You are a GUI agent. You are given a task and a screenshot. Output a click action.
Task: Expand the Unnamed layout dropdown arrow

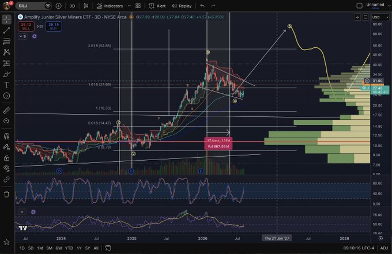[389, 6]
